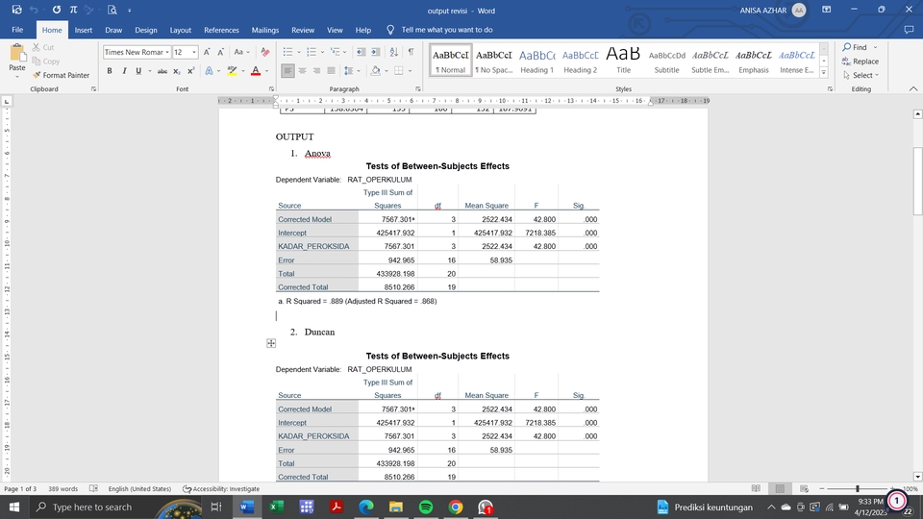This screenshot has width=923, height=519.
Task: Apply red font color
Action: point(256,70)
